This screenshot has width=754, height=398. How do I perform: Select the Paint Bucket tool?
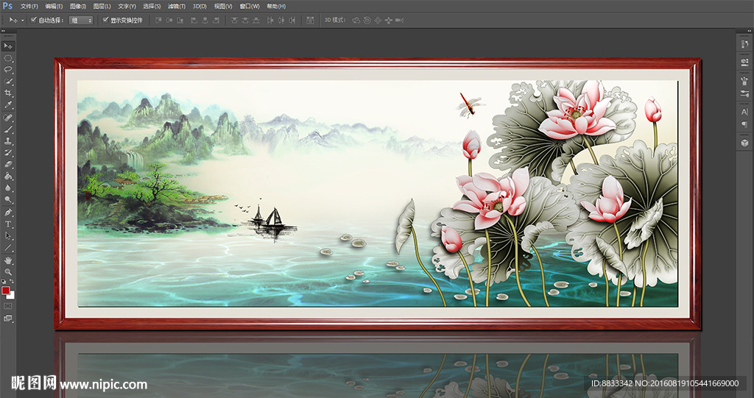(x=8, y=177)
